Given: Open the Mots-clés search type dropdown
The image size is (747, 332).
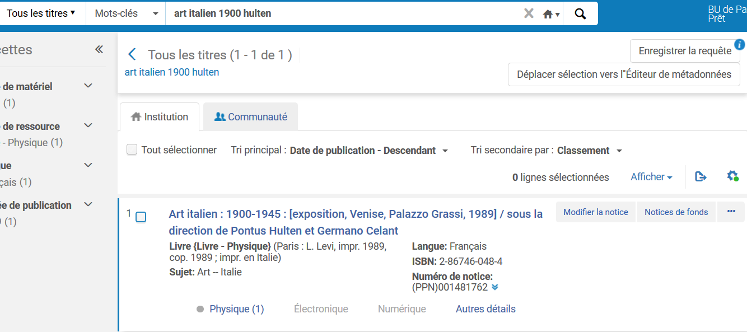Looking at the screenshot, I should pos(126,13).
